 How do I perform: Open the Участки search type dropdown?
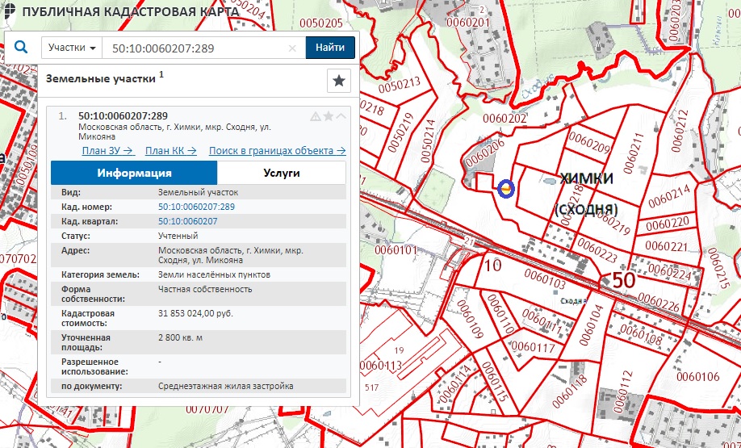click(72, 48)
